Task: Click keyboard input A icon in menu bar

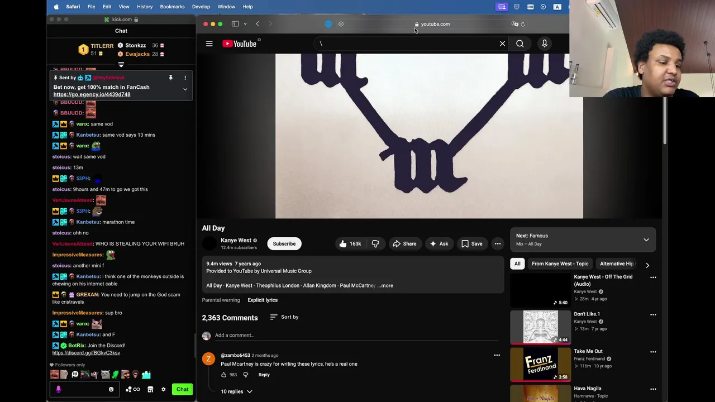Action: pos(557,7)
